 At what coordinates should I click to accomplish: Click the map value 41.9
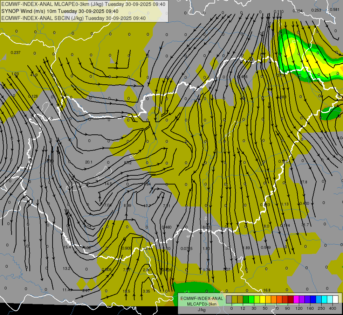click(34, 75)
